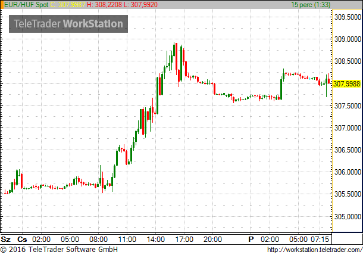Click the first 02:00 time label after Cs
Screen dimensions: 363x255
[x=41, y=239]
